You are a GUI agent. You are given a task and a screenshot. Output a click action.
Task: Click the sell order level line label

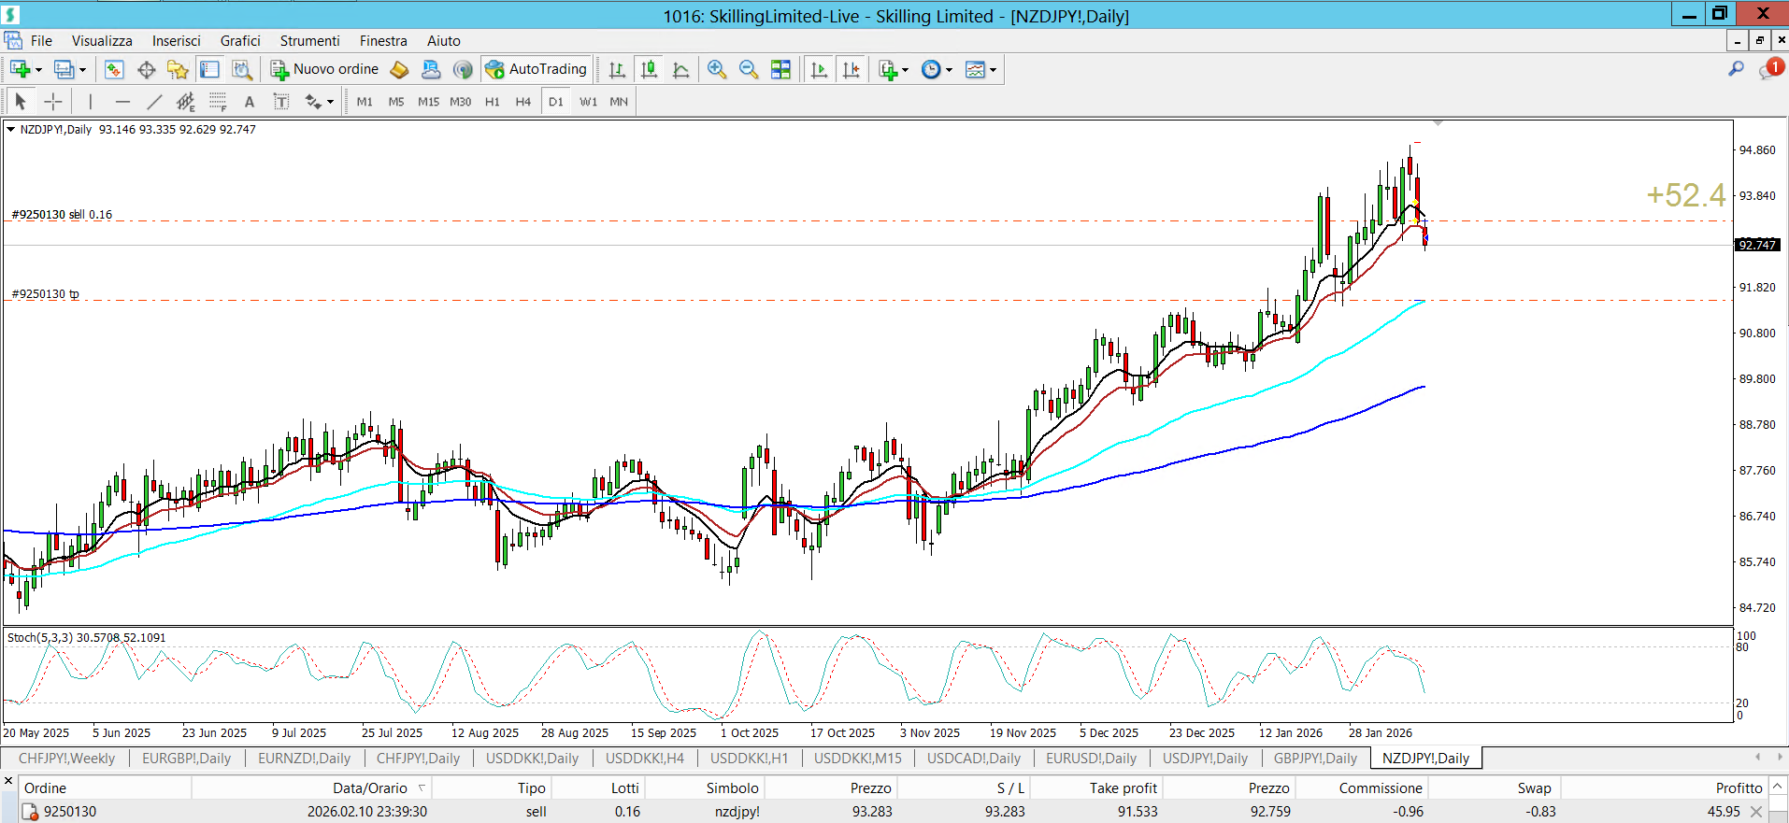(x=62, y=215)
